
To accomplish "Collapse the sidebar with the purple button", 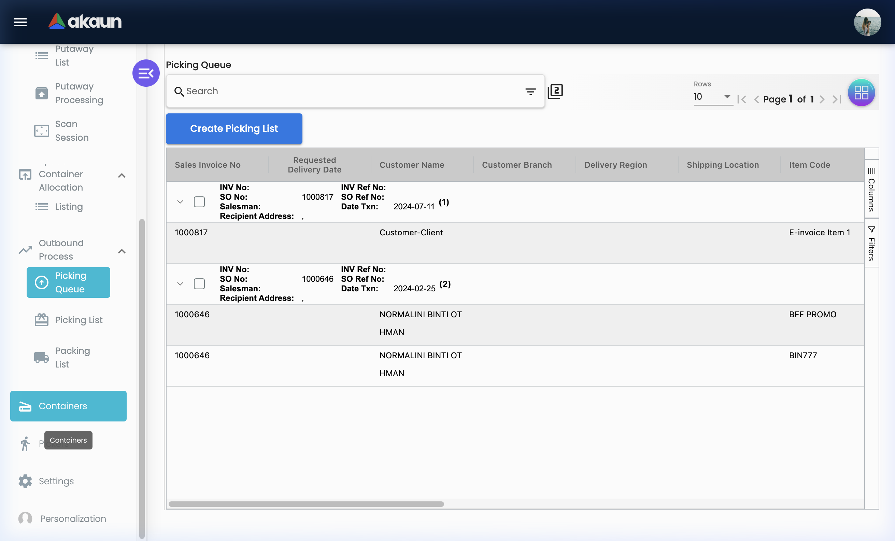I will coord(146,73).
